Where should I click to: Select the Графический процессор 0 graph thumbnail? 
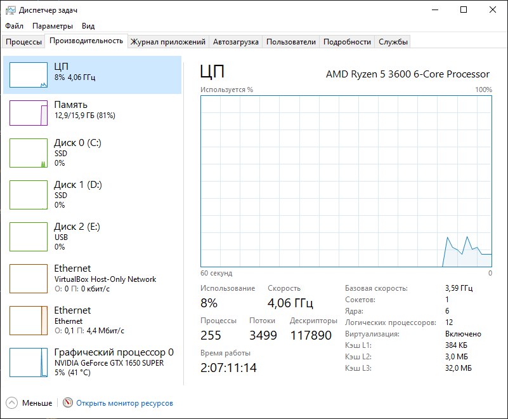(x=29, y=362)
